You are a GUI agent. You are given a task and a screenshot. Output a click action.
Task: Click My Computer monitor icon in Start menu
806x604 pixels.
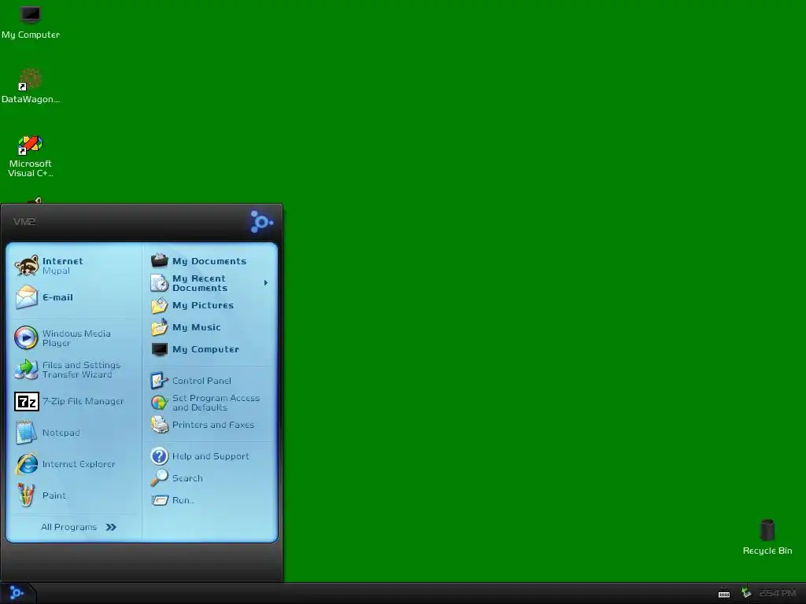tap(159, 349)
